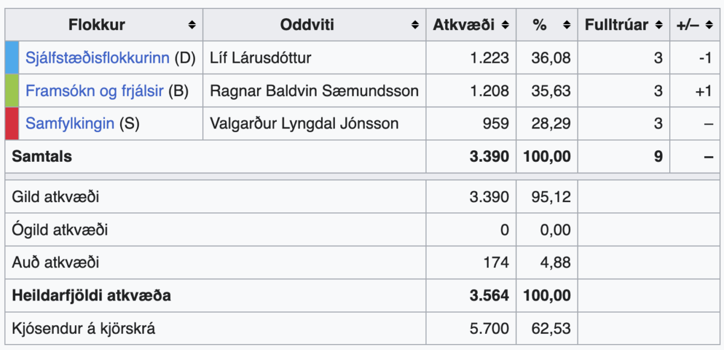Click the Flokkur column header
This screenshot has height=350, width=724.
97,25
